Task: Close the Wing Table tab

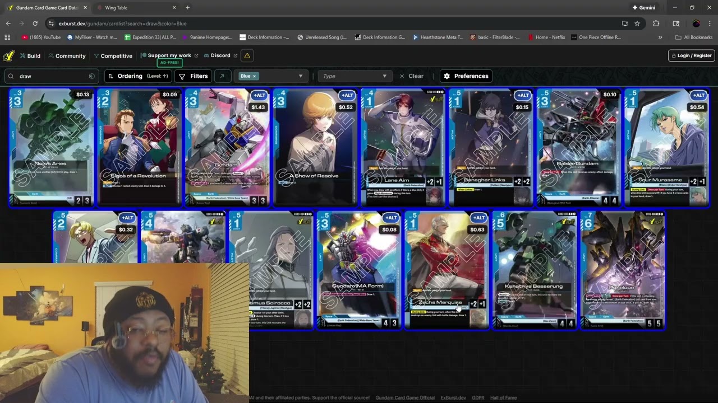Action: (174, 8)
